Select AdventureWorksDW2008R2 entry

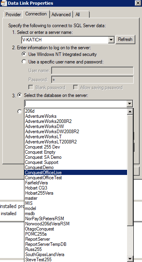pos(76,132)
